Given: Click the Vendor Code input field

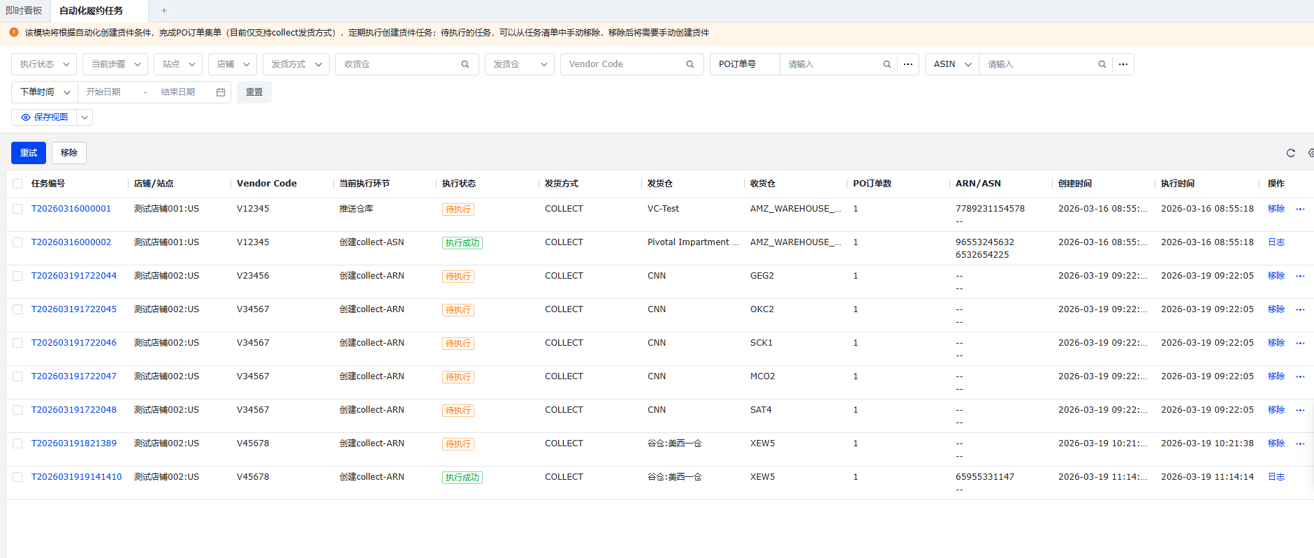Looking at the screenshot, I should [x=622, y=64].
